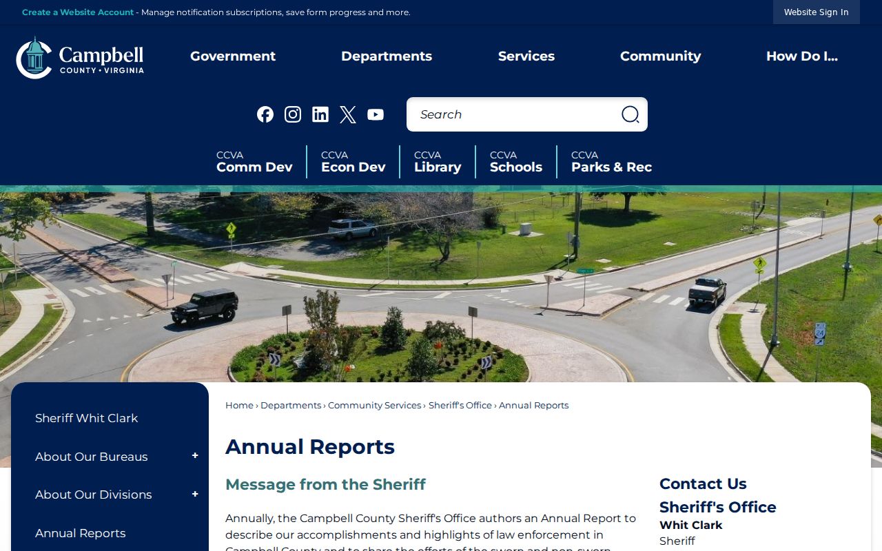The height and width of the screenshot is (551, 882).
Task: Open About Our Bureaus sidebar page
Action: pos(92,457)
